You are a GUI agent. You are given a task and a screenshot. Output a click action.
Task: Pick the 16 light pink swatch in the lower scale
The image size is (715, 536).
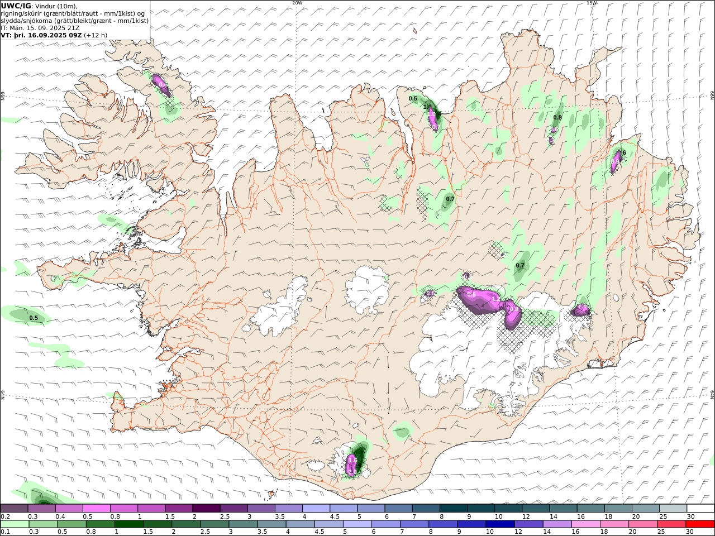[585, 524]
